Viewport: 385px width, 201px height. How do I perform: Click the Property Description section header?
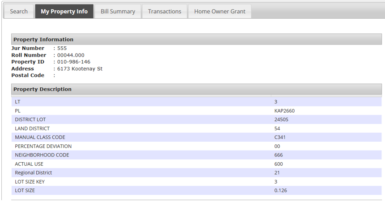click(x=43, y=89)
